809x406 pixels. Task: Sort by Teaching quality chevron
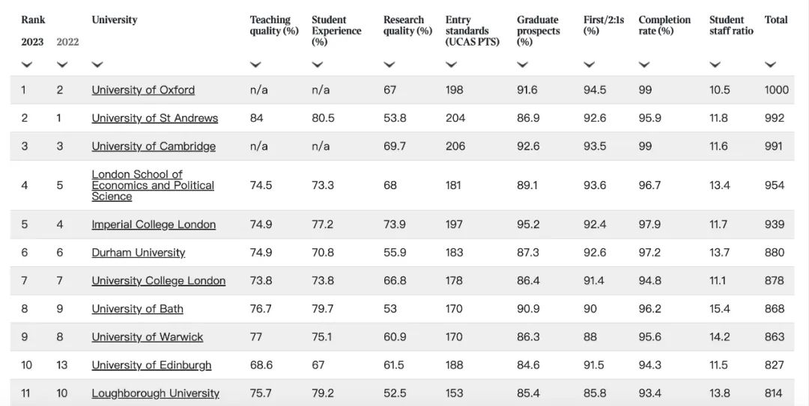(x=255, y=65)
